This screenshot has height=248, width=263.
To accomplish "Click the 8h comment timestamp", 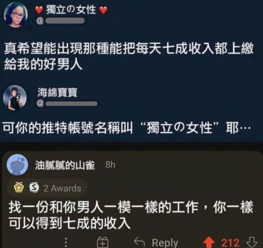I will (x=110, y=165).
